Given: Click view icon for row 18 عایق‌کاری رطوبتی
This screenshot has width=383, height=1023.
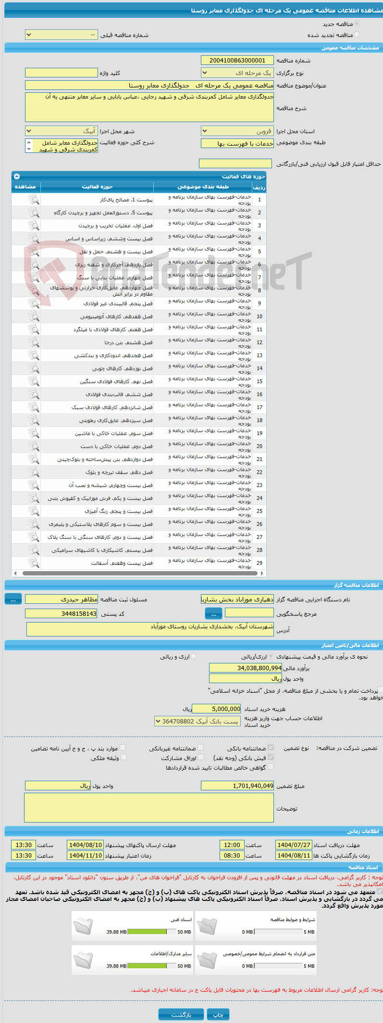Looking at the screenshot, I should tap(34, 420).
